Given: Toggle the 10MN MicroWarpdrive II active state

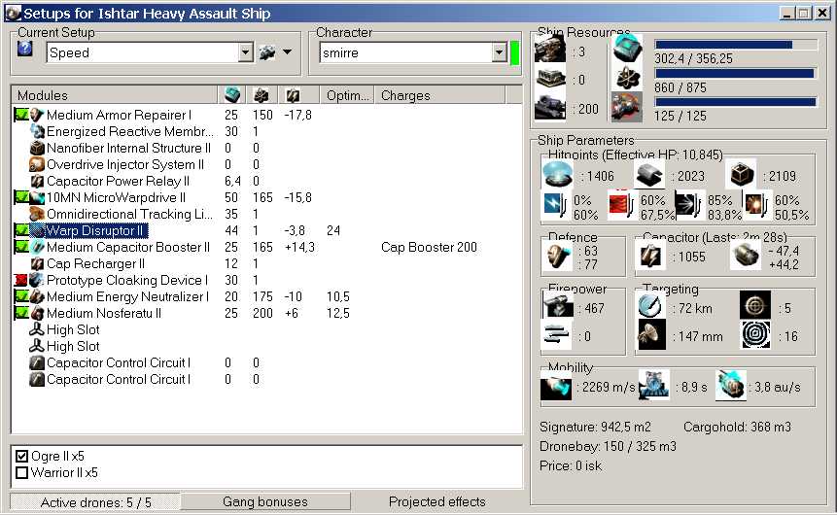Looking at the screenshot, I should click(x=20, y=197).
